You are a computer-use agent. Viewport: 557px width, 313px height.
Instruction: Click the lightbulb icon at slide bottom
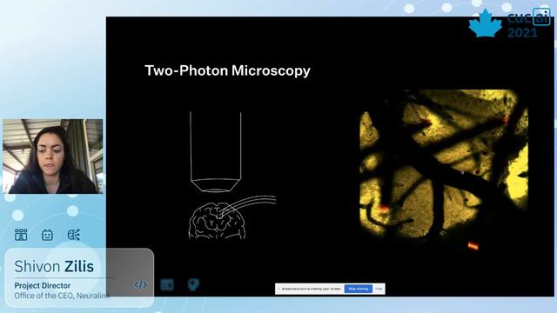(193, 284)
